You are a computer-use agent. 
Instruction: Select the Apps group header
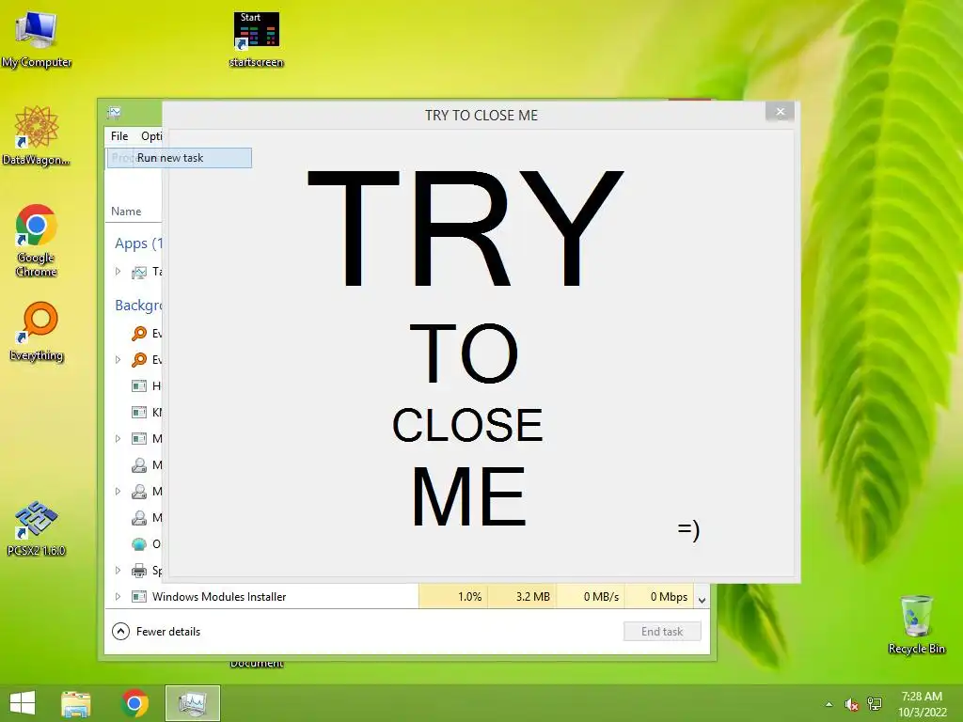tap(138, 243)
